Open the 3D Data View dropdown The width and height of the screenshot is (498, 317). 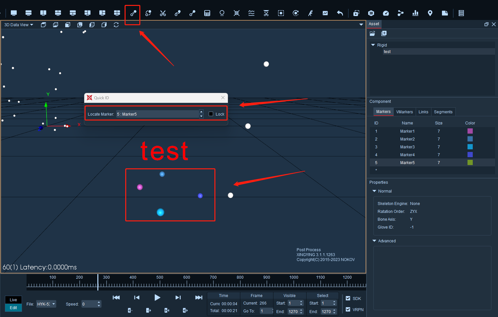(18, 25)
